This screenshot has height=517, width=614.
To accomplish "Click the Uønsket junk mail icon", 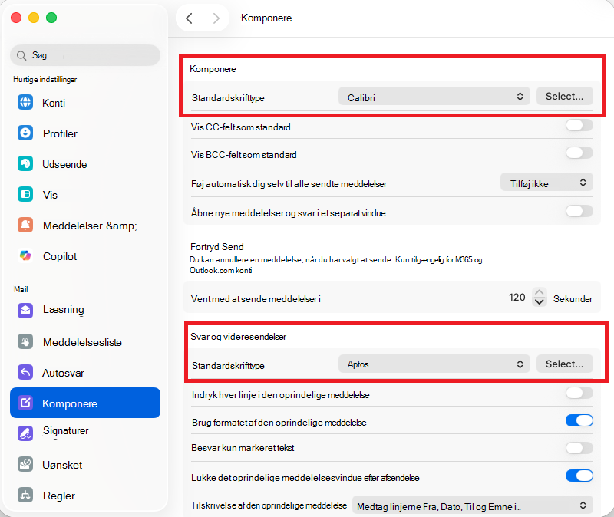I will (25, 464).
